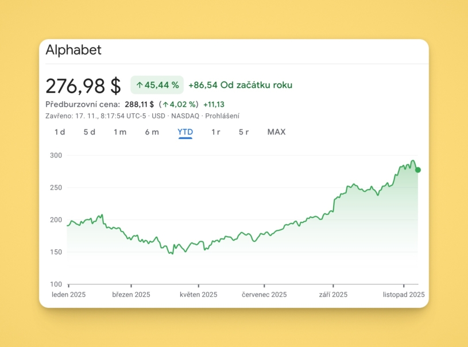Click the 300 value on the price axis
468x347 pixels.
56,156
